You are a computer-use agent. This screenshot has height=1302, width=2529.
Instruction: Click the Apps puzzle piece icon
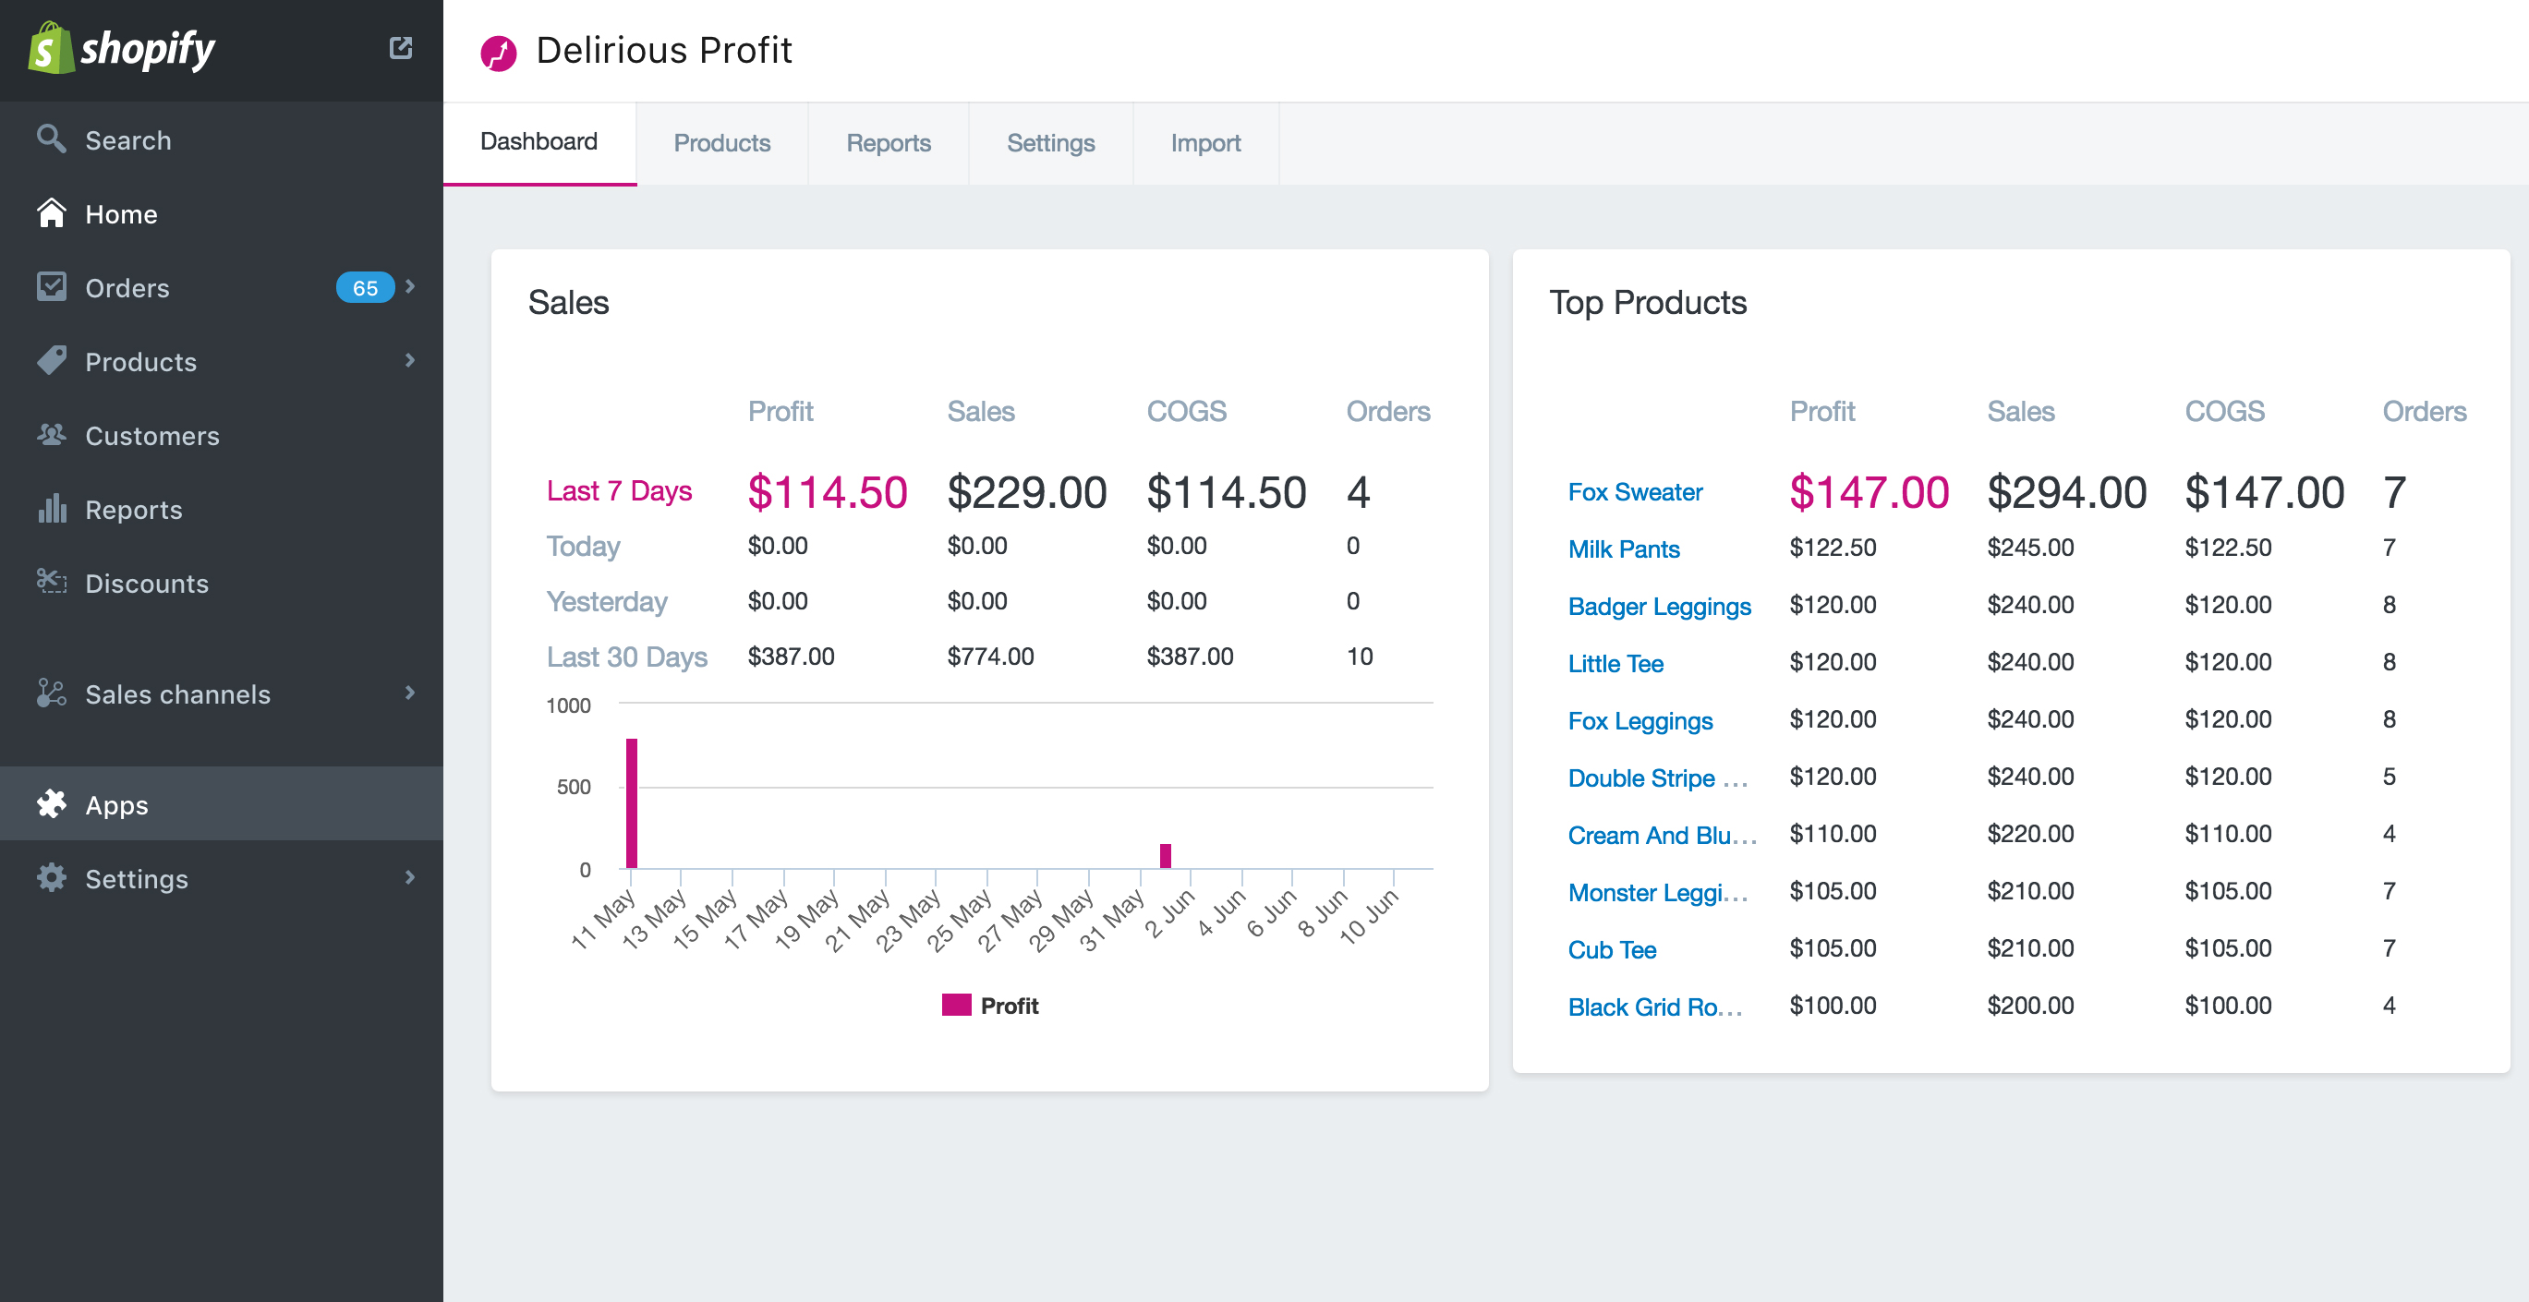tap(51, 803)
